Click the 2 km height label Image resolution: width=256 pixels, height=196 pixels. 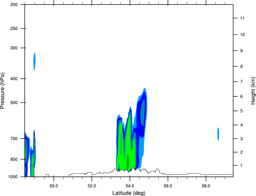[242, 152]
